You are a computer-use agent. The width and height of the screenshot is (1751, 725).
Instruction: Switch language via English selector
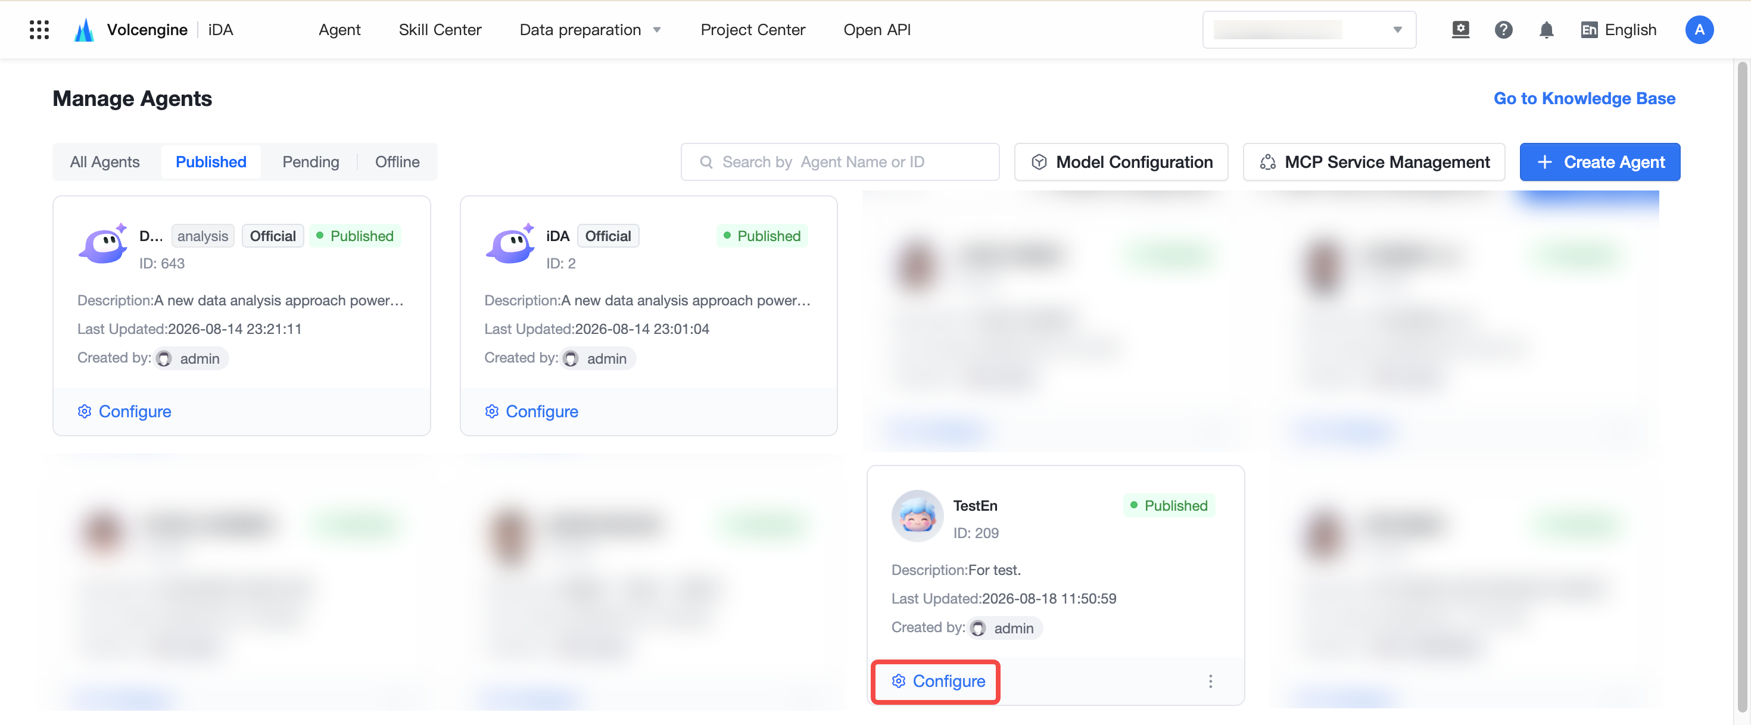(x=1618, y=30)
